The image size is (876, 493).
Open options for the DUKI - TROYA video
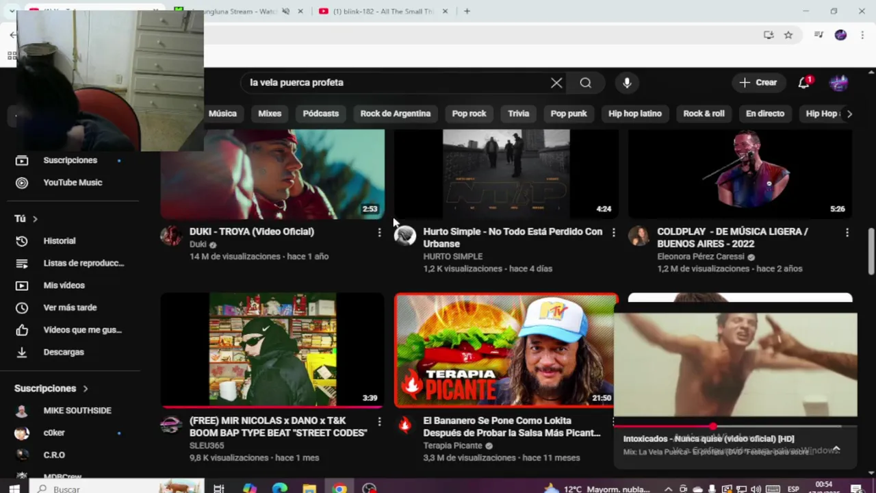pyautogui.click(x=379, y=233)
